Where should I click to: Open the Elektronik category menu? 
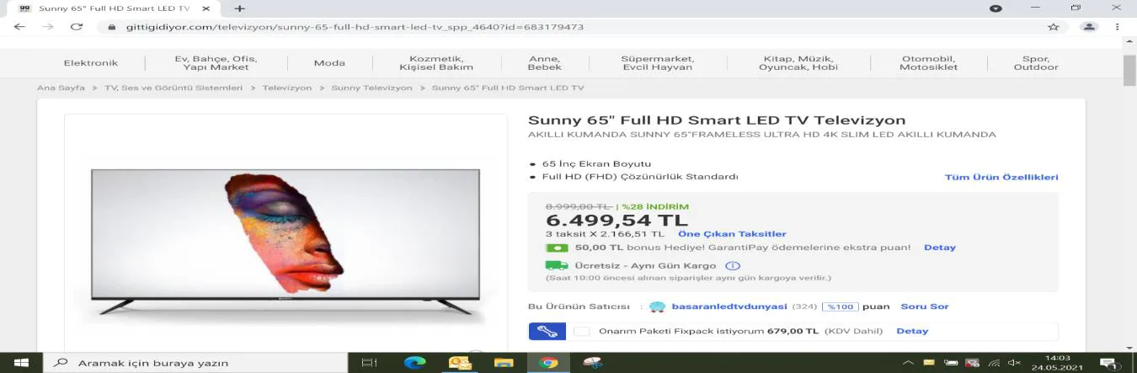tap(91, 63)
